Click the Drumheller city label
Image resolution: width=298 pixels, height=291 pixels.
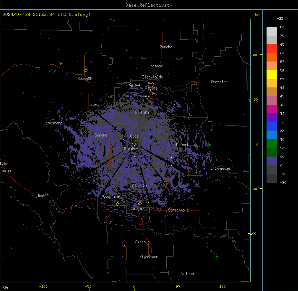[221, 168]
